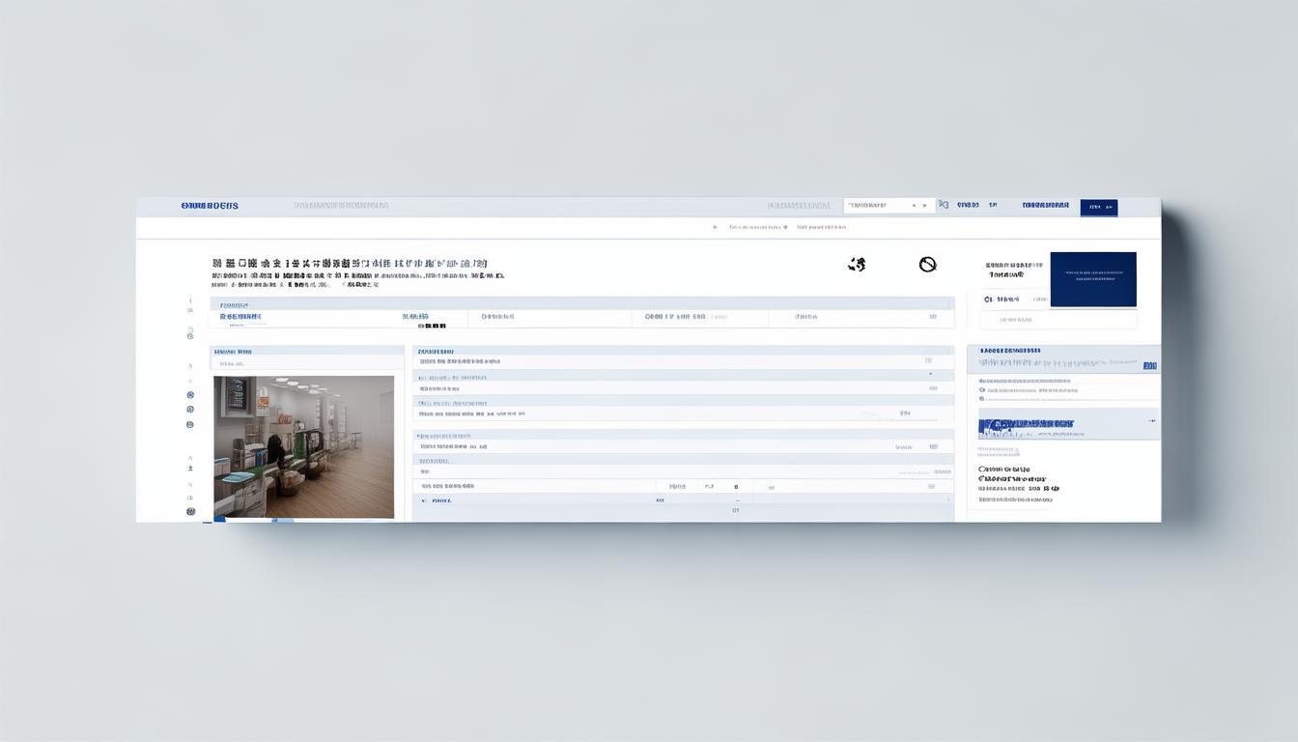Expand small arrow on right sidebar blue banner
This screenshot has height=742, width=1298.
1152,423
